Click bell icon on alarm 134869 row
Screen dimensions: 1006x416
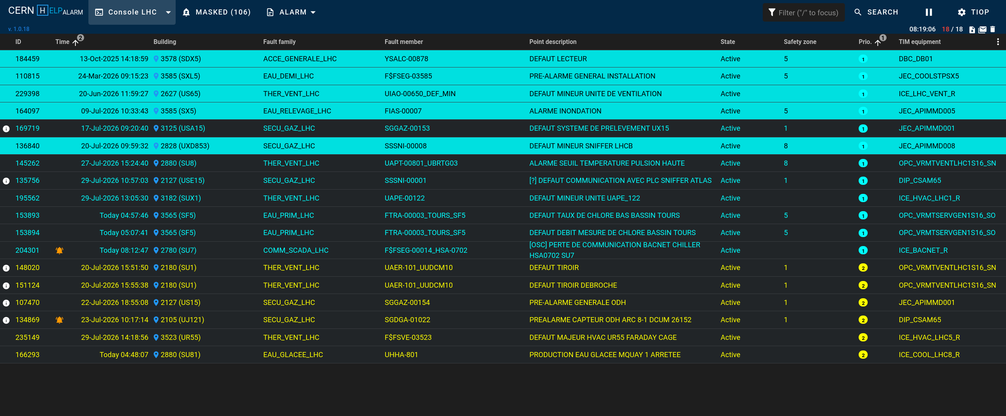(59, 320)
